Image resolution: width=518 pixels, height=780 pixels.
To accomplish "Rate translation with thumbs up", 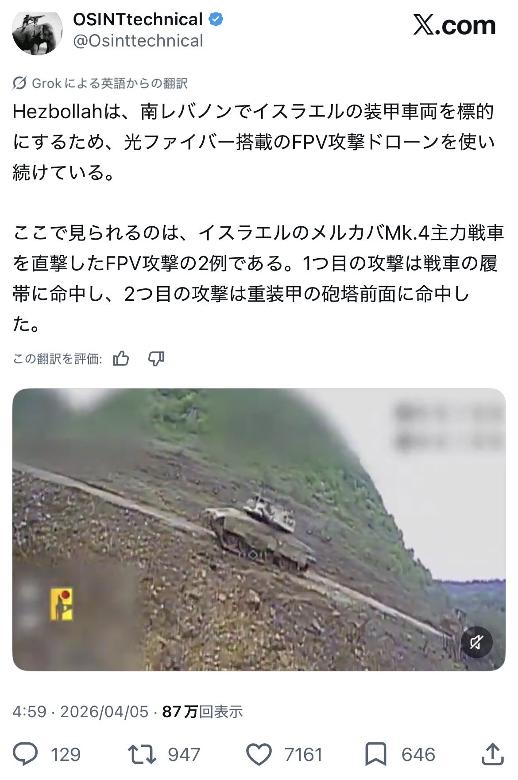I will [121, 358].
